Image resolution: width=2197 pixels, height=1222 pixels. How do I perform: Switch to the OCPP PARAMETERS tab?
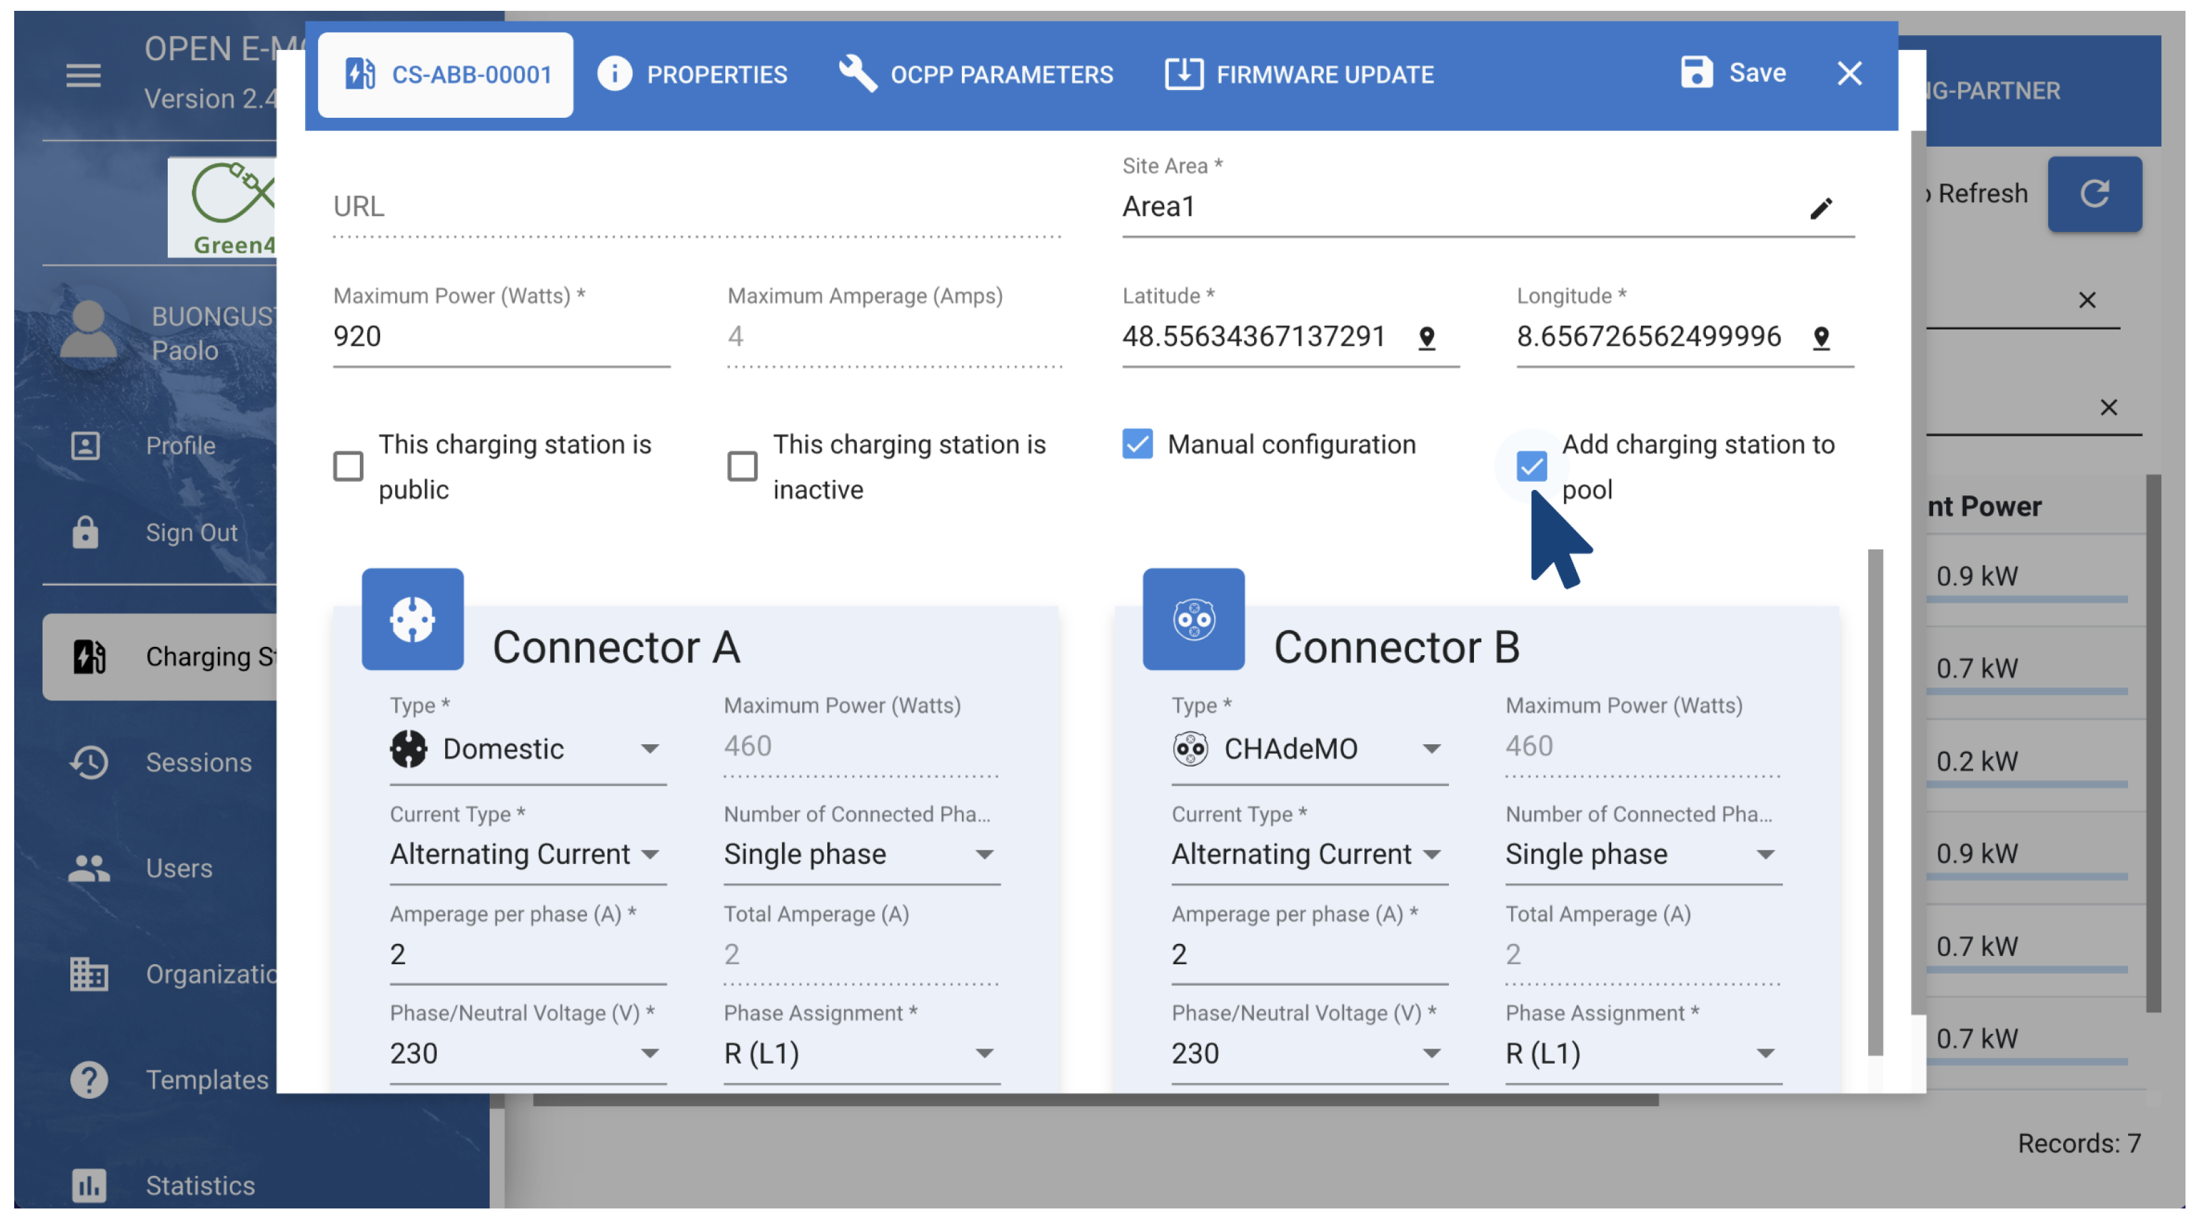tap(975, 74)
